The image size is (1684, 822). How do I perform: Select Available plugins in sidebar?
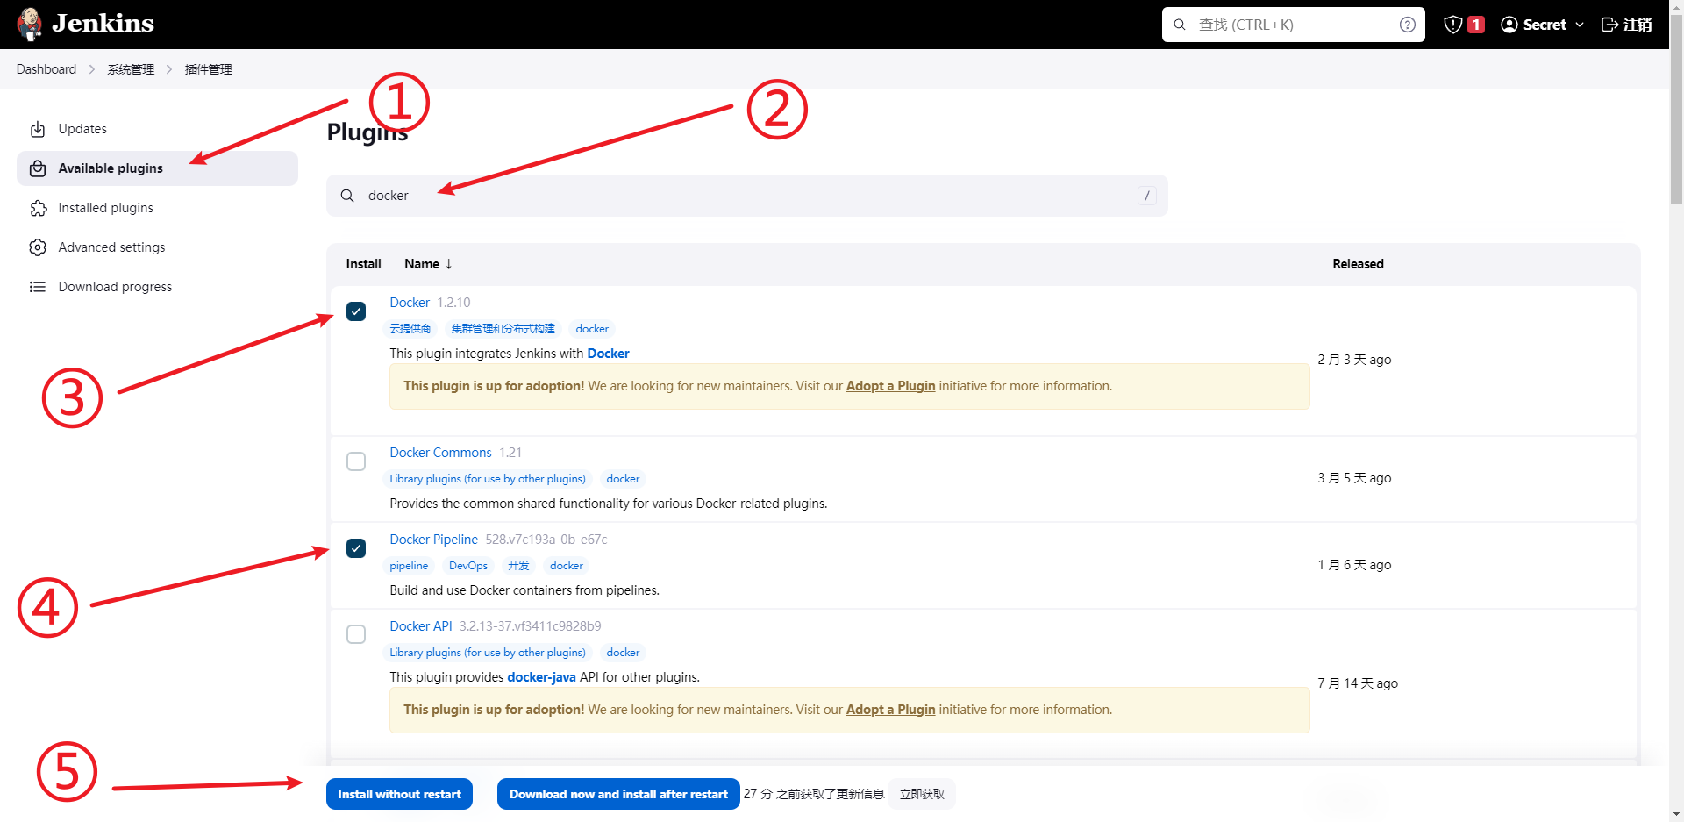[x=157, y=168]
